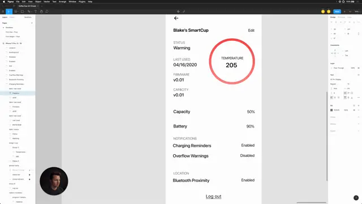This screenshot has height=204, width=362.
Task: Open the Vector menu
Action: click(46, 2)
